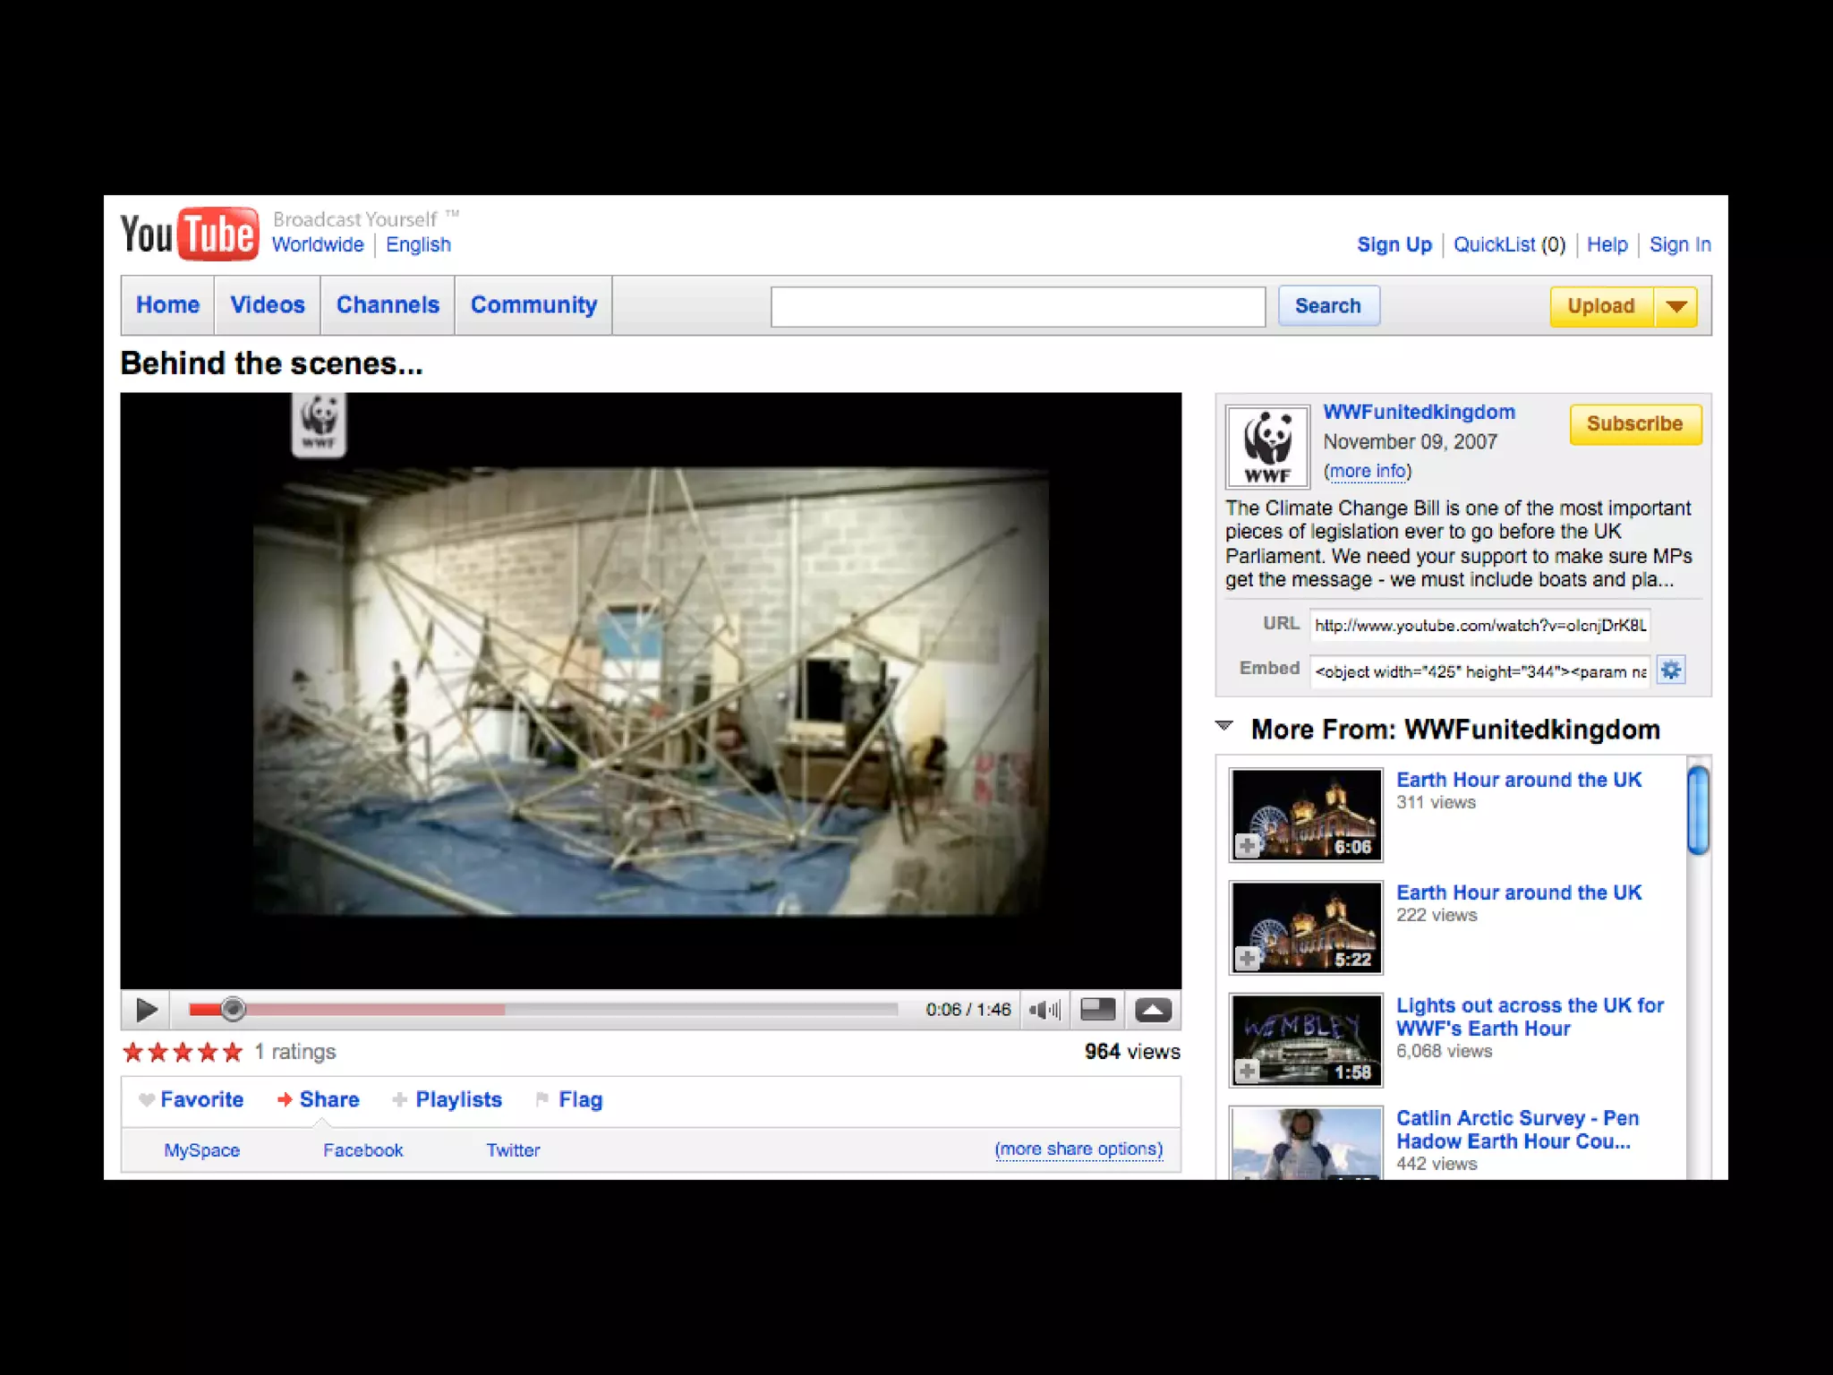This screenshot has width=1833, height=1375.
Task: Add Lights out video to QuickList
Action: click(1247, 1071)
